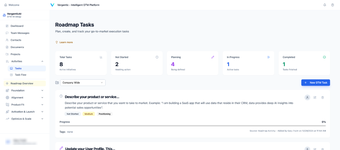Click the Activation & Launch rocket icon
The width and height of the screenshot is (340, 150).
[x=7, y=112]
